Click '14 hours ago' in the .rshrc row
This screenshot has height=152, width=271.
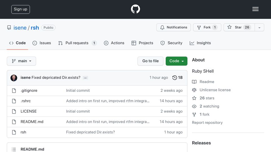click(171, 101)
